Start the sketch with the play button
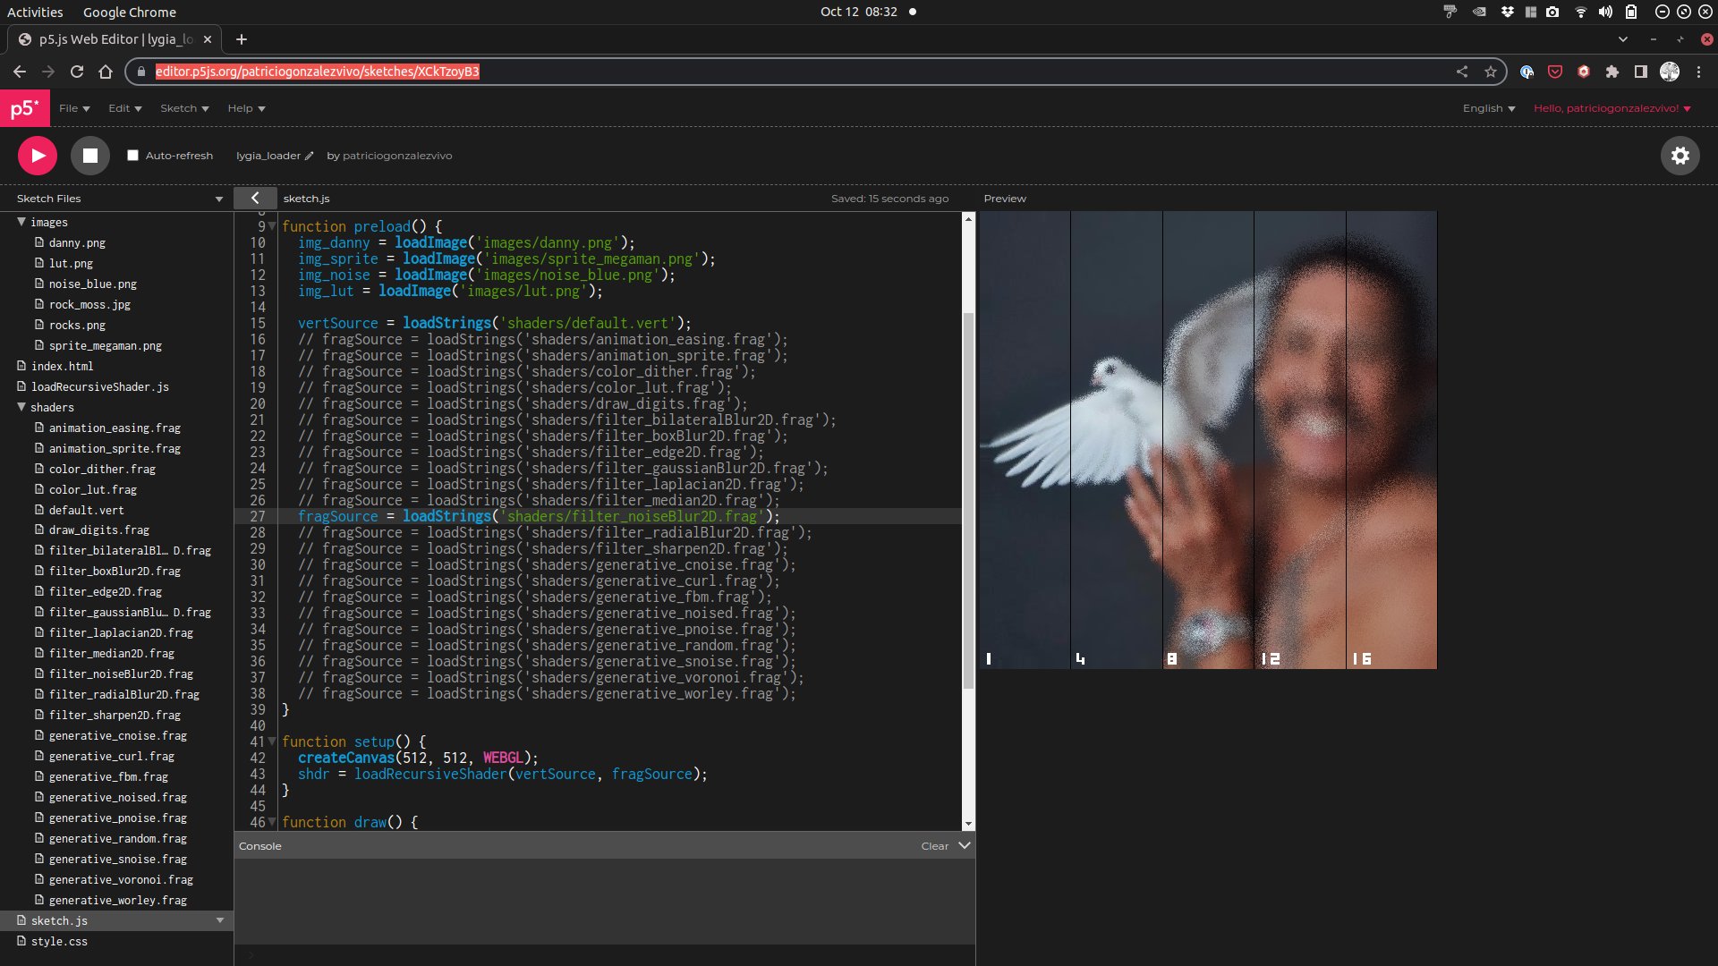 38,156
